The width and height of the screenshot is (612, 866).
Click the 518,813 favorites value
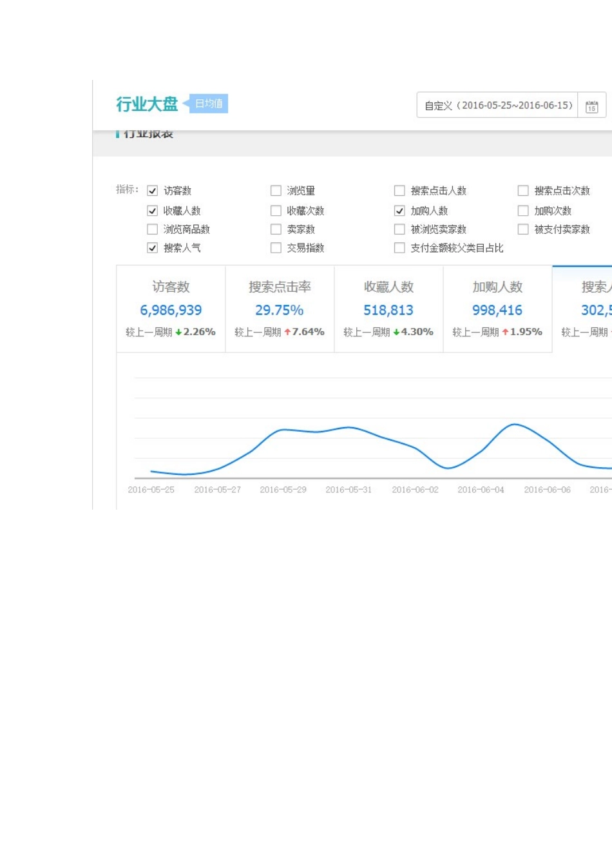coord(388,311)
